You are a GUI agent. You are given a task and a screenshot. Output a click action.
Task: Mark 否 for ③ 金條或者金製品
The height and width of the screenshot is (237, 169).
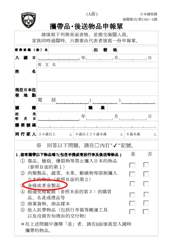click(146, 184)
